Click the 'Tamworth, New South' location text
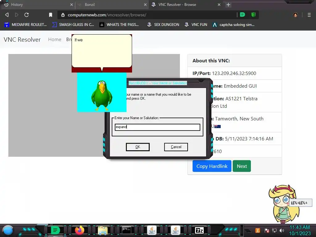The image size is (316, 237). click(239, 119)
